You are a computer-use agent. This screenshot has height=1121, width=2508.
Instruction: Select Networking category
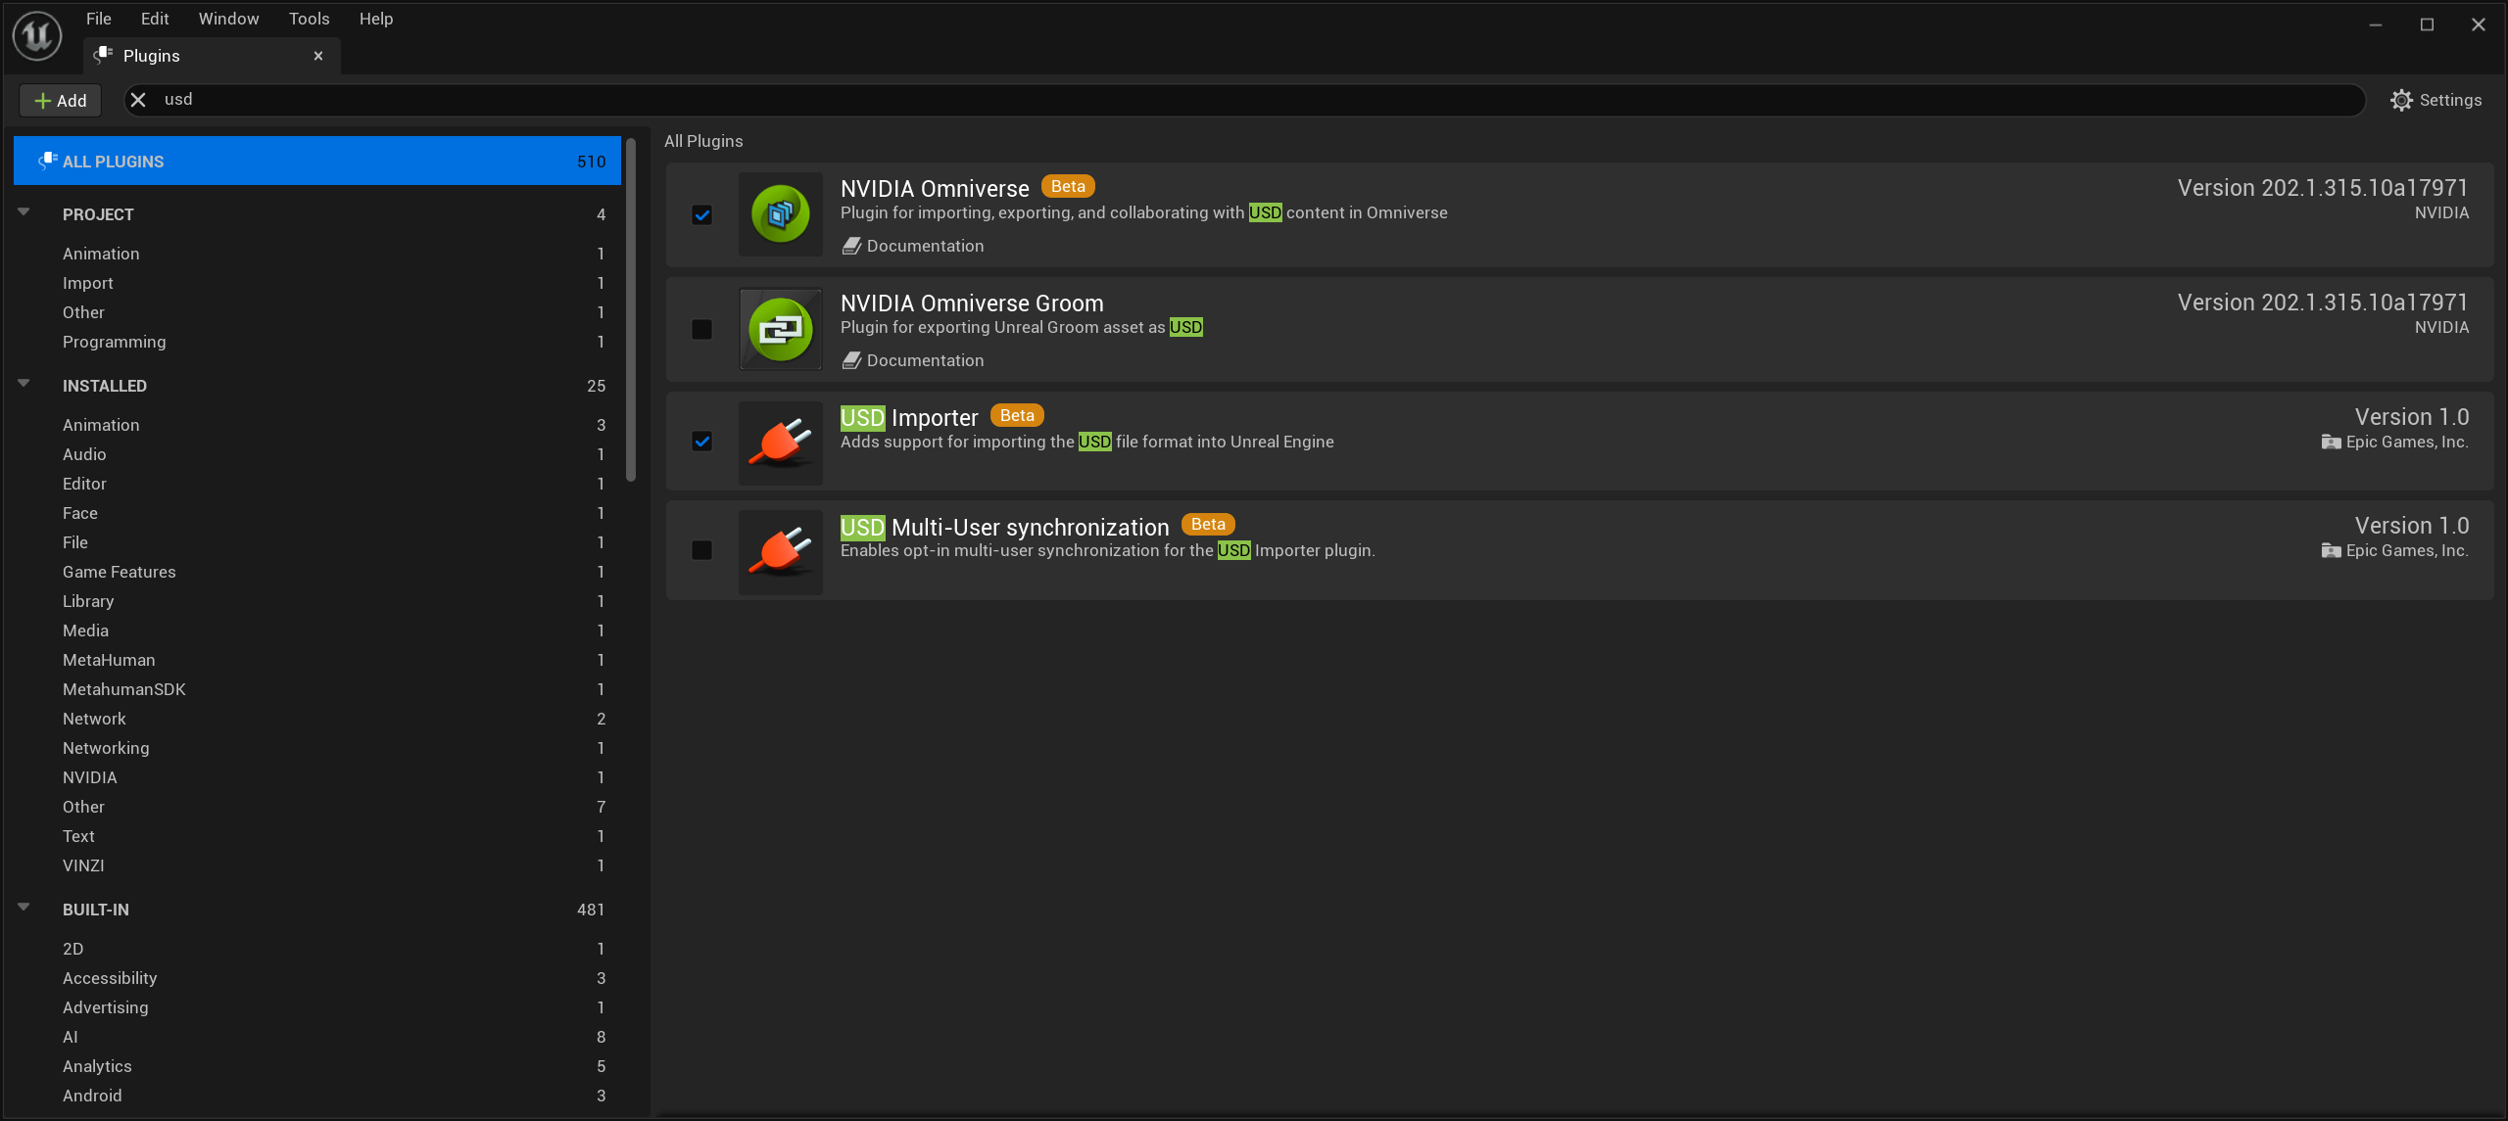click(317, 748)
